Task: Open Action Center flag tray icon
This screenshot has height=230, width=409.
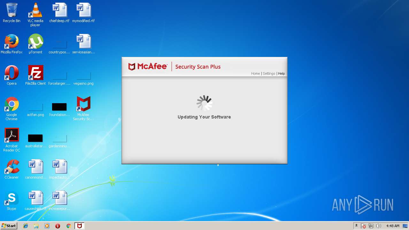Action: (363, 226)
